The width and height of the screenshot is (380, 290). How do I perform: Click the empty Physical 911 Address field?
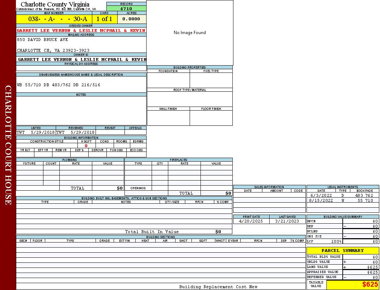point(81,68)
